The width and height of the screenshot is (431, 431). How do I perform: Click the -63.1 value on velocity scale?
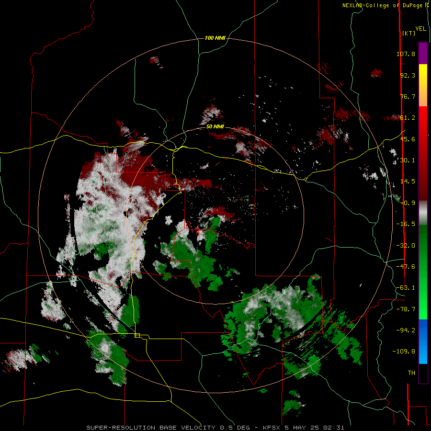[406, 288]
